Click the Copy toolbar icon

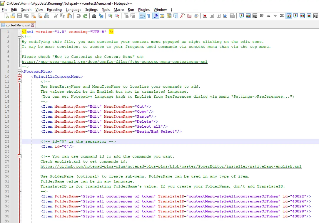coord(63,16)
